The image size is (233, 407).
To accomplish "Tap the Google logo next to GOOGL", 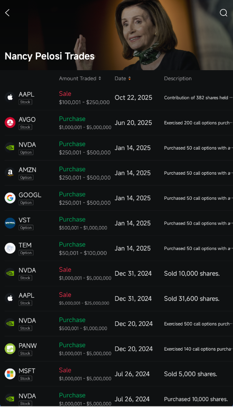I will [10, 198].
